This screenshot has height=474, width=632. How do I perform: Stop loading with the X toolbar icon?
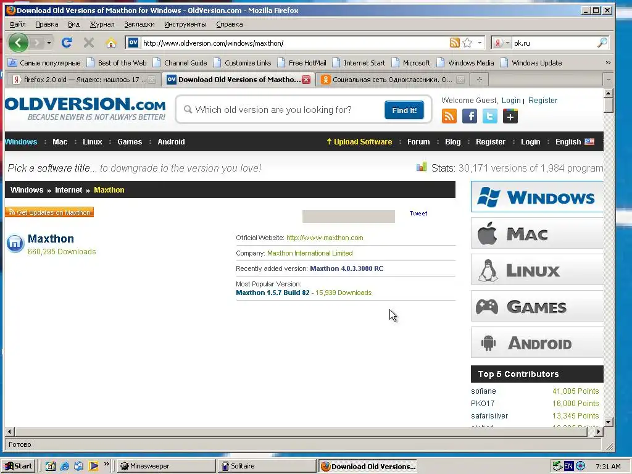89,43
